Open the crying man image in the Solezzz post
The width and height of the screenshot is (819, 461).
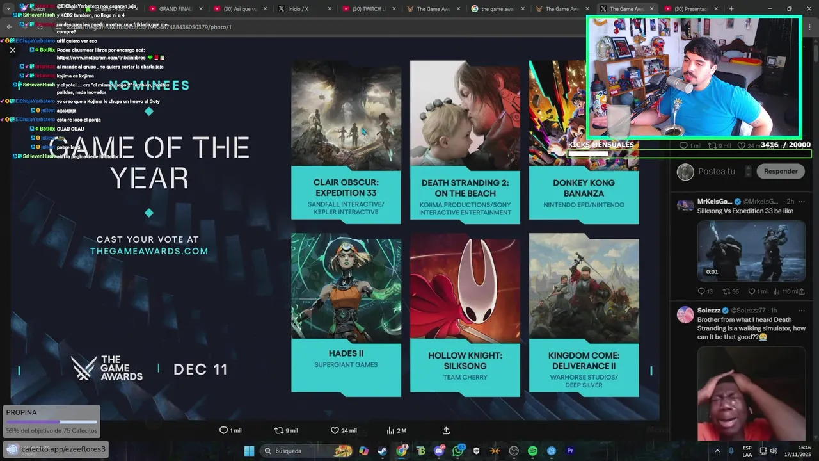click(751, 394)
